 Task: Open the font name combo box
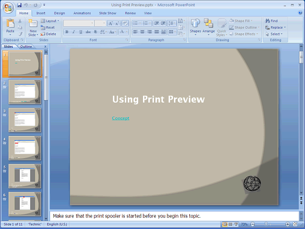tap(79, 23)
